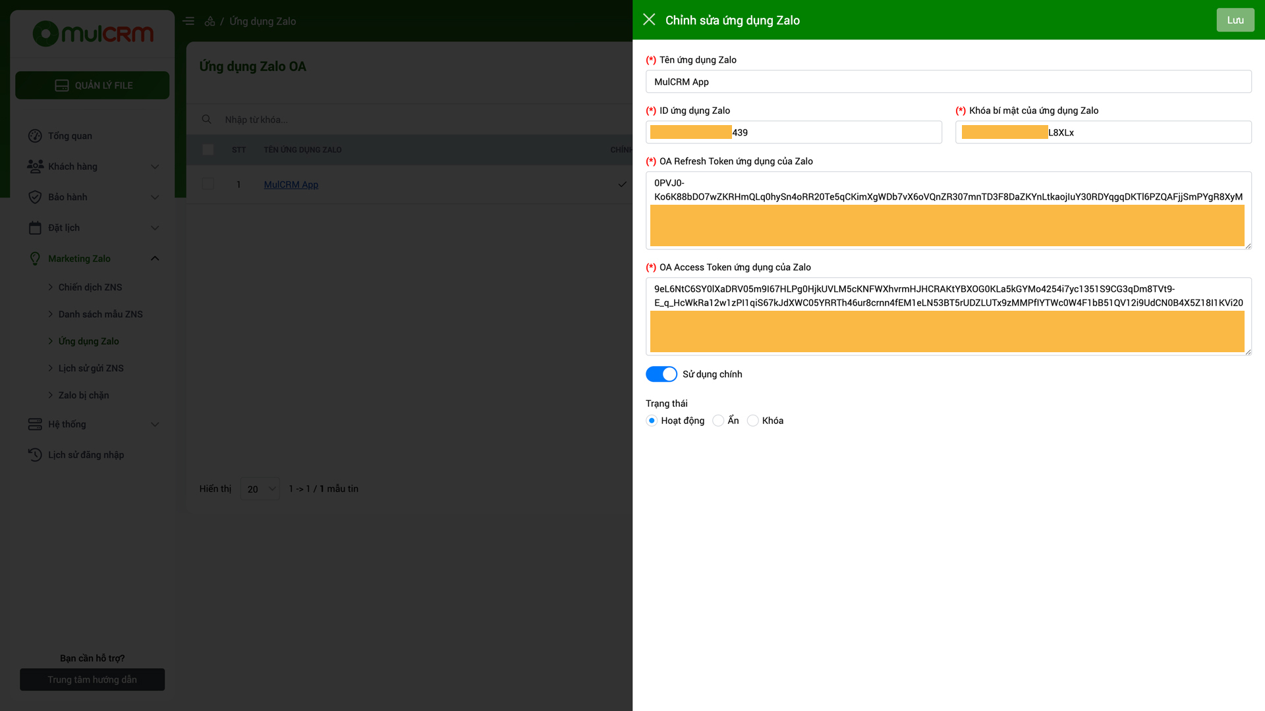Click the home breadcrumb icon
The height and width of the screenshot is (711, 1265).
click(210, 21)
